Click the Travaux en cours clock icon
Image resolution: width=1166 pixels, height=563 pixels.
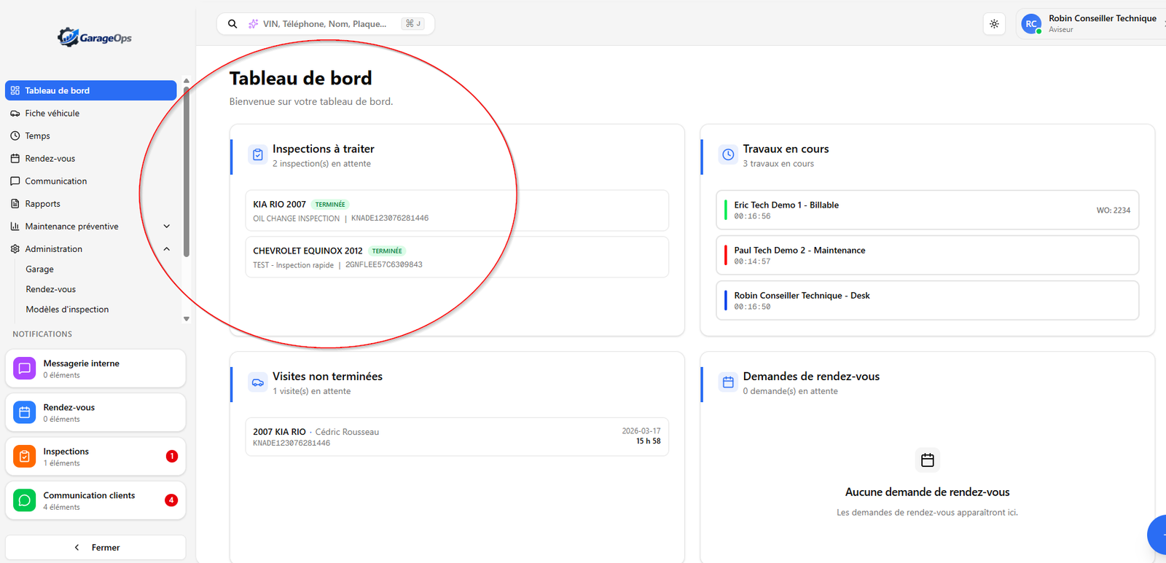pyautogui.click(x=728, y=154)
